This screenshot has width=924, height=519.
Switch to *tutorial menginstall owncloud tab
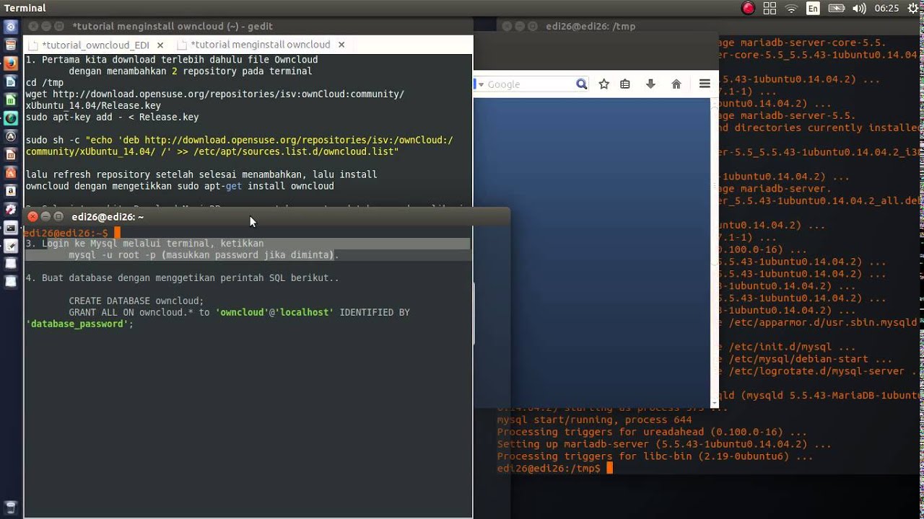[261, 45]
